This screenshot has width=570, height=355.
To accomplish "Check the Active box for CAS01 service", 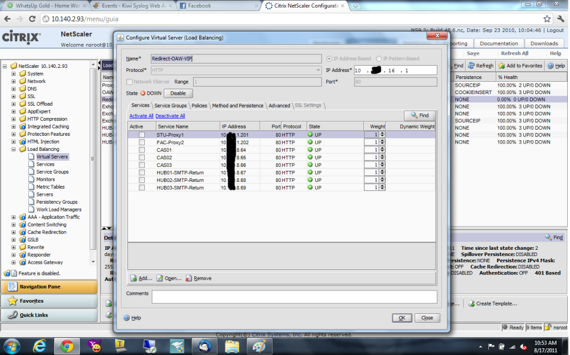I will click(x=141, y=150).
